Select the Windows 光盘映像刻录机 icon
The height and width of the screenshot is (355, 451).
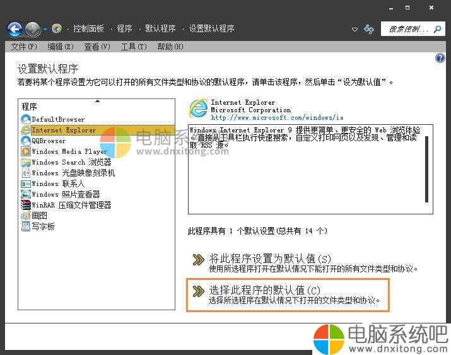26,173
